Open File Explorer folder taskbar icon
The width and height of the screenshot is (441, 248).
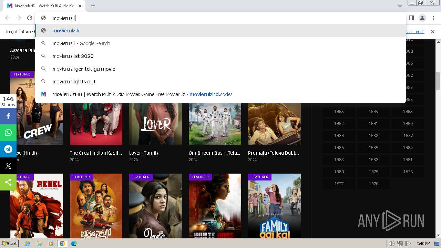pyautogui.click(x=39, y=244)
